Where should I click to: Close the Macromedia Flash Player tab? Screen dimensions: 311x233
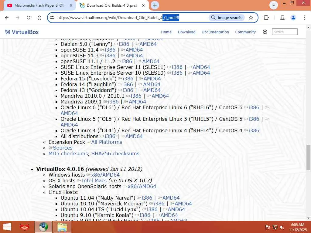[71, 5]
